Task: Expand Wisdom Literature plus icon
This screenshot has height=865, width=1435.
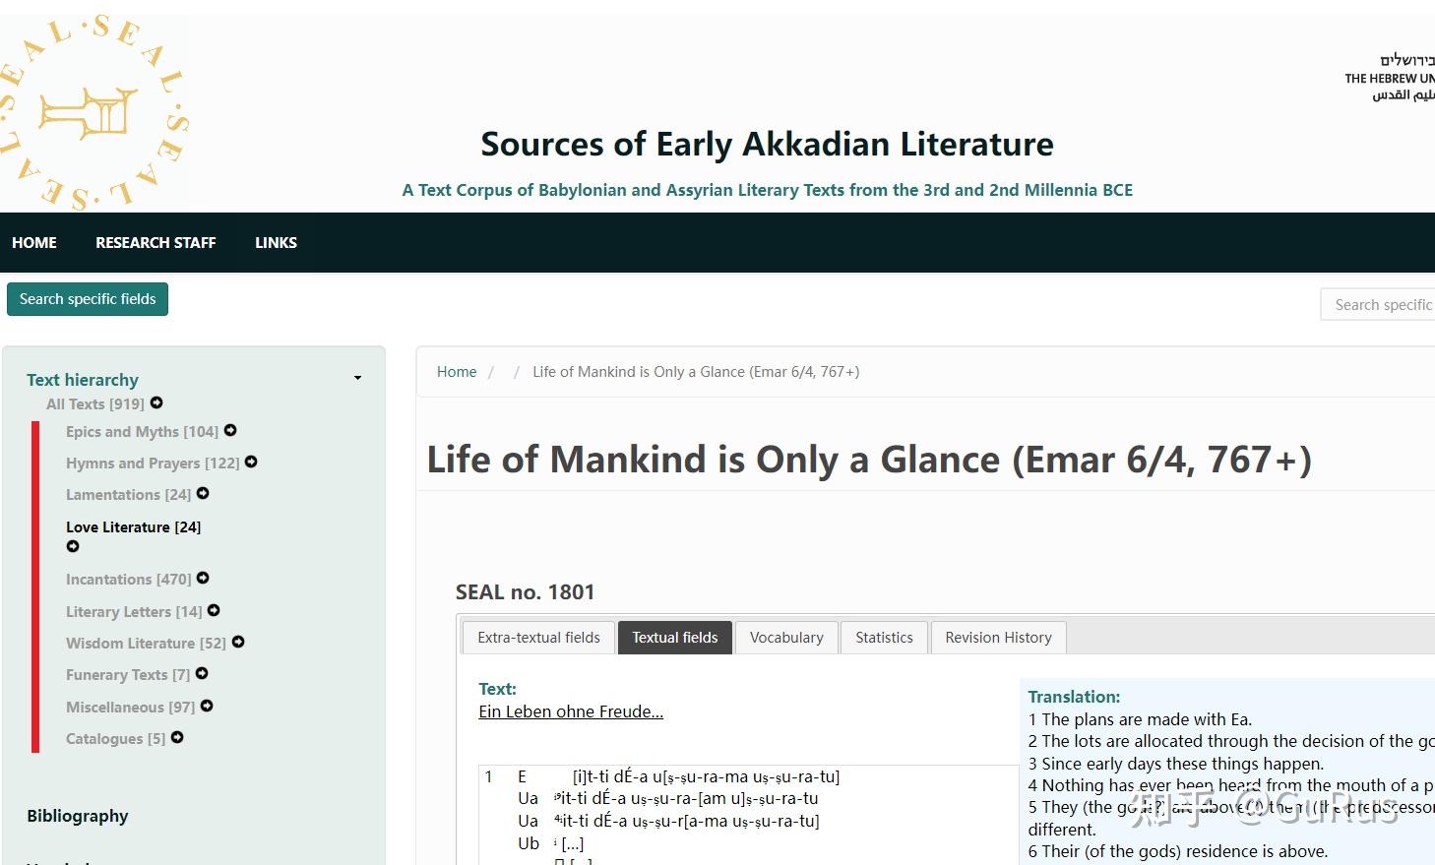Action: pos(238,642)
